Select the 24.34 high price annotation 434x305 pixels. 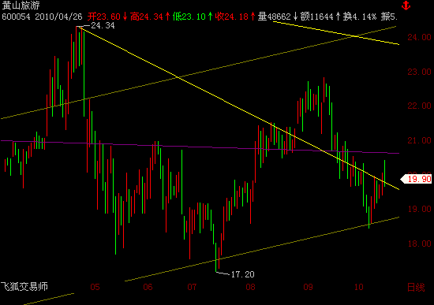pyautogui.click(x=103, y=25)
